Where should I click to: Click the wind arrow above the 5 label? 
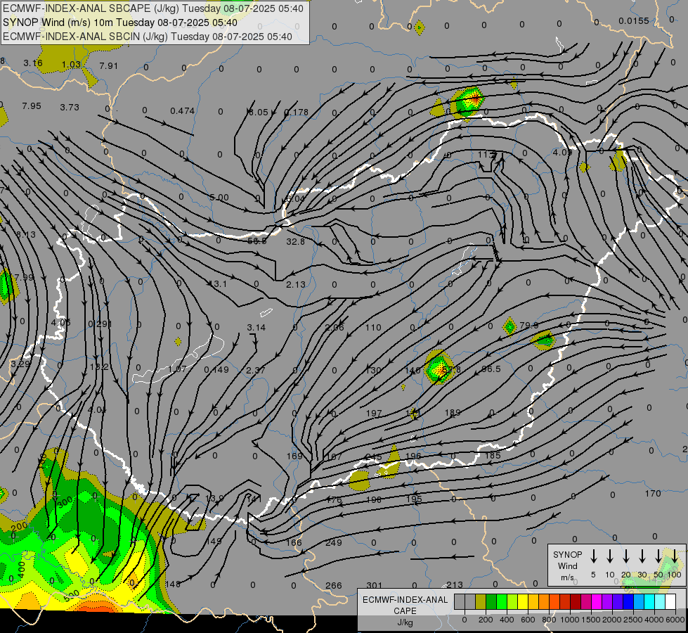pyautogui.click(x=593, y=556)
